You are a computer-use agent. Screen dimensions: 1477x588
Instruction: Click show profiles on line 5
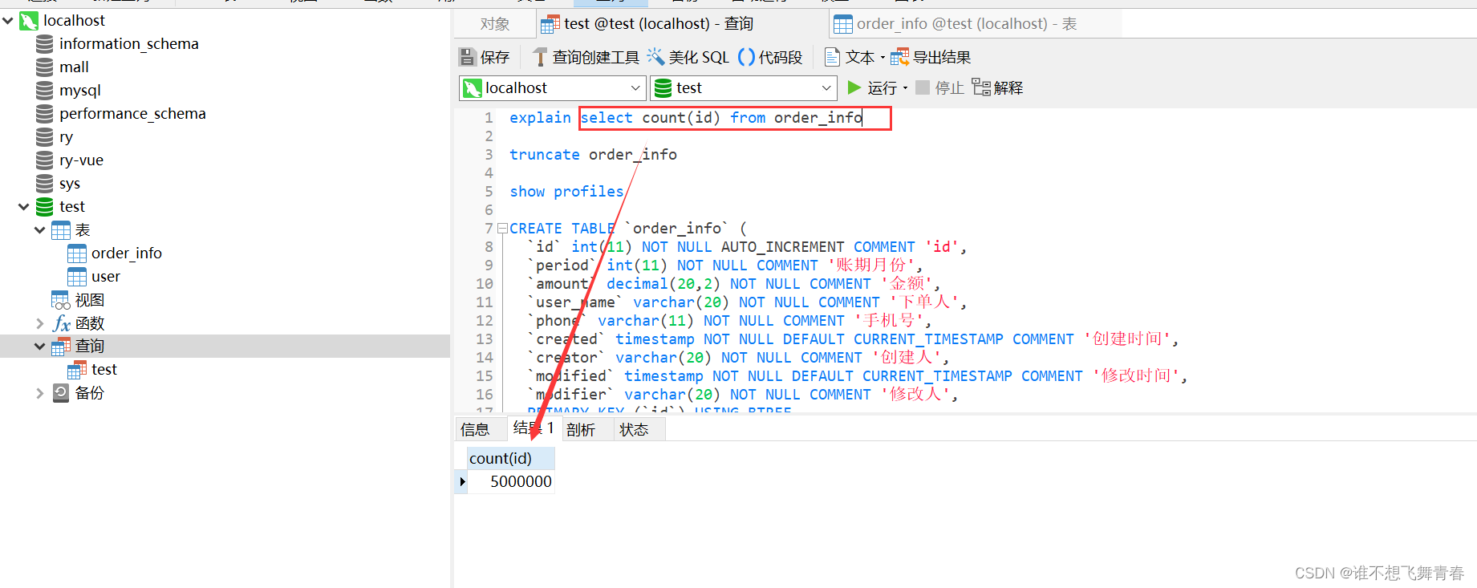[x=566, y=192]
